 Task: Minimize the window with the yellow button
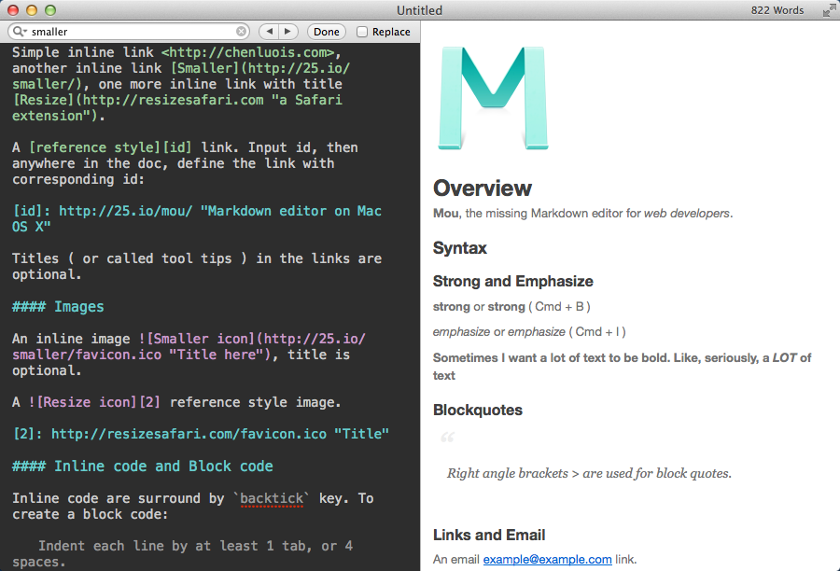click(x=32, y=10)
